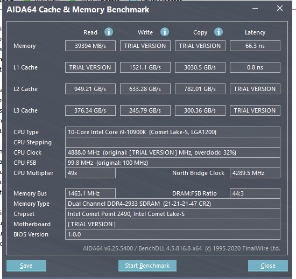Click CPU FSB field 99.8 MHz
Screen dimensions: 296x279
pos(173,163)
